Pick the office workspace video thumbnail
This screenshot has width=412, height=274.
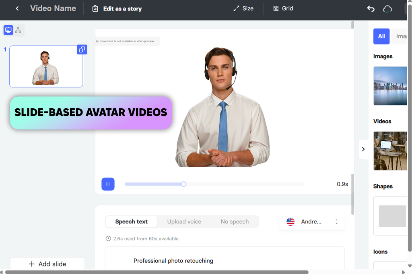(390, 151)
